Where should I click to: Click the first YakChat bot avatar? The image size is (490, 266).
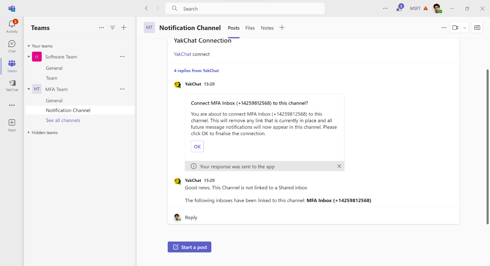177,85
